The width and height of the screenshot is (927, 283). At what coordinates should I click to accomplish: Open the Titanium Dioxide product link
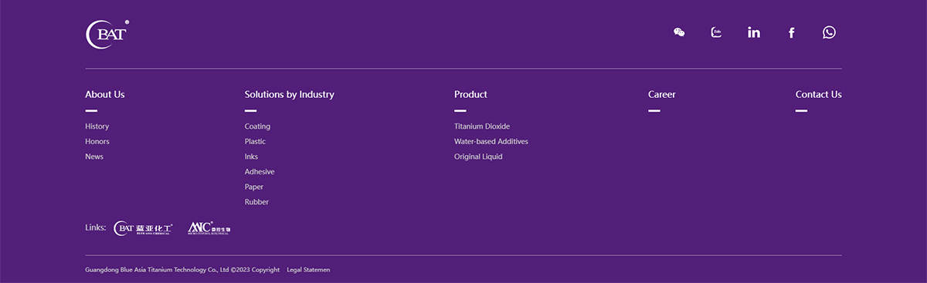click(482, 126)
